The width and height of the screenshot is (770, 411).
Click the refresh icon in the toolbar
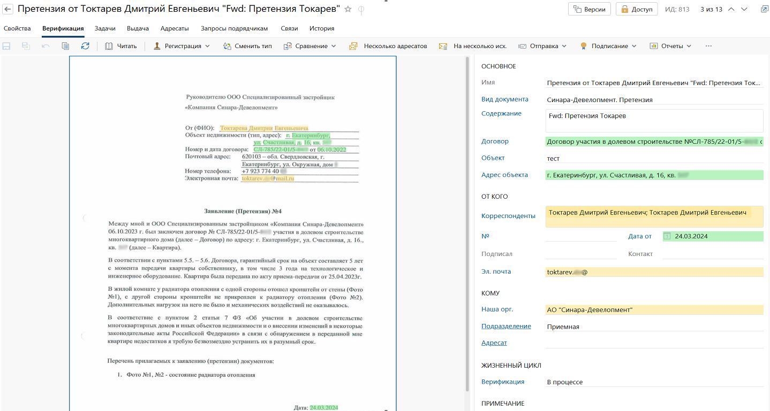click(x=85, y=46)
